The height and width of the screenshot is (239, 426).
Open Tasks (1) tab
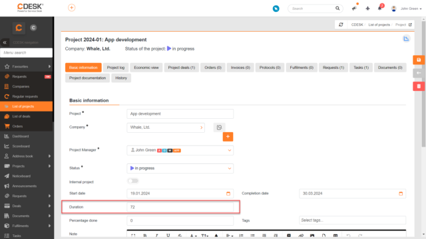361,68
